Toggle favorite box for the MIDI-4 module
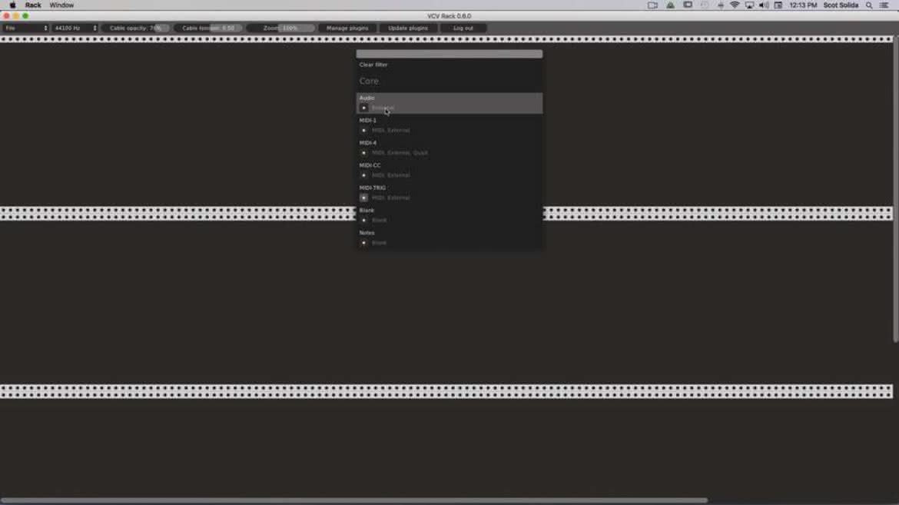Viewport: 899px width, 505px height. point(363,153)
